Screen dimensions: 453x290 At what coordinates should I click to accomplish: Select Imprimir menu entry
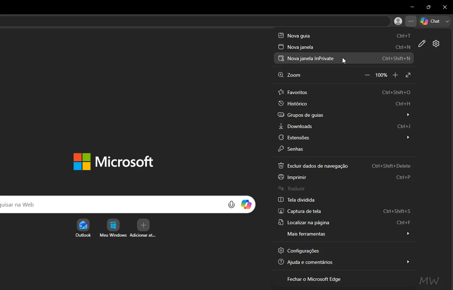pos(344,177)
